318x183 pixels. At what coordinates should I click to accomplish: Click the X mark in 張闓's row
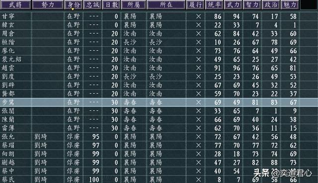199,111
